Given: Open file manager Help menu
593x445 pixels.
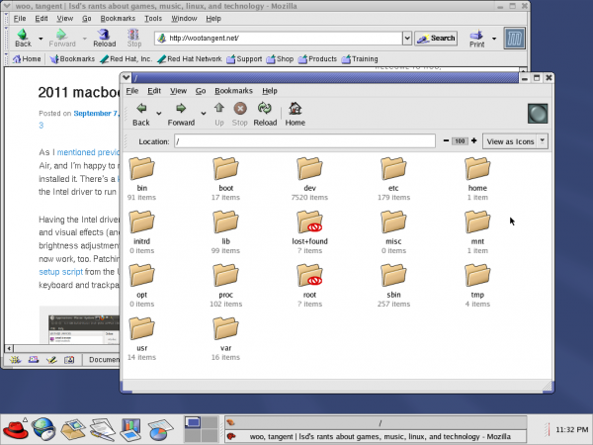Looking at the screenshot, I should coord(270,91).
